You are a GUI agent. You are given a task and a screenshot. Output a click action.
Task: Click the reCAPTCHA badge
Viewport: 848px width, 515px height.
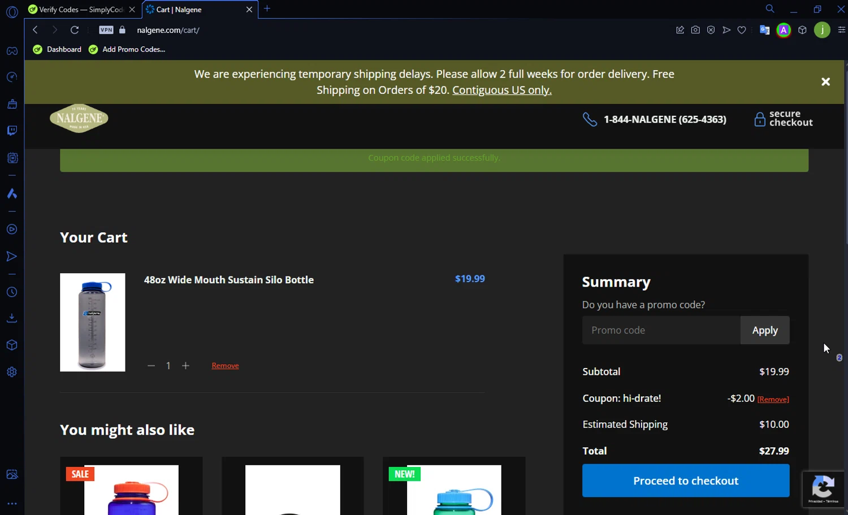pyautogui.click(x=824, y=489)
